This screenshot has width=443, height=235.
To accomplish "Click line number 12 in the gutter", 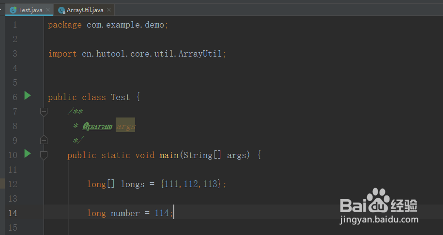I will [13, 184].
